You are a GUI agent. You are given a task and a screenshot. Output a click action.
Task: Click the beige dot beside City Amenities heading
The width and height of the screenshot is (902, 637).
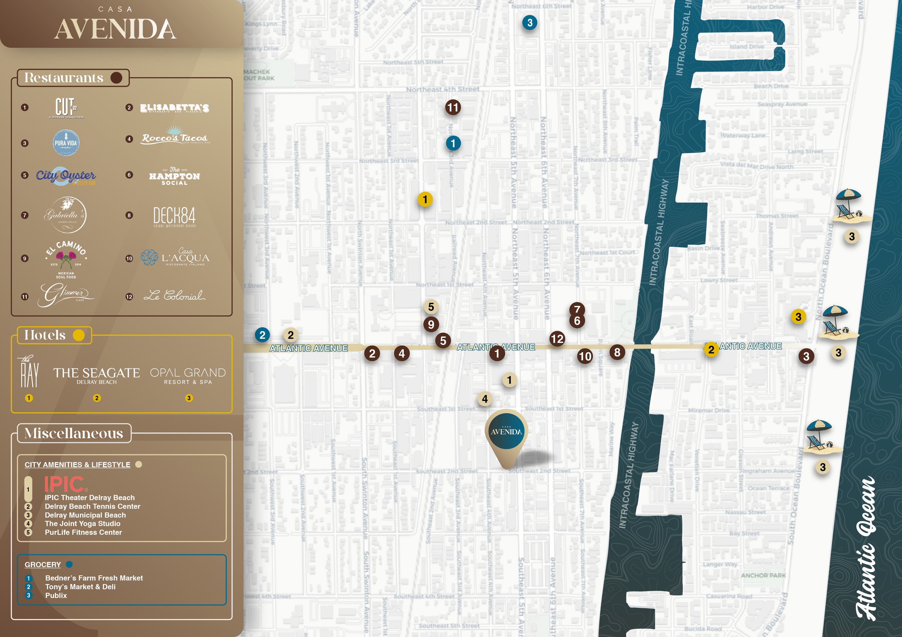tap(138, 464)
